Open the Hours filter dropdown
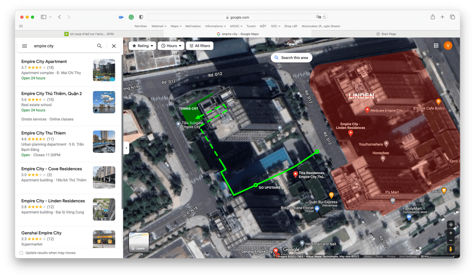The image size is (475, 278). point(171,46)
